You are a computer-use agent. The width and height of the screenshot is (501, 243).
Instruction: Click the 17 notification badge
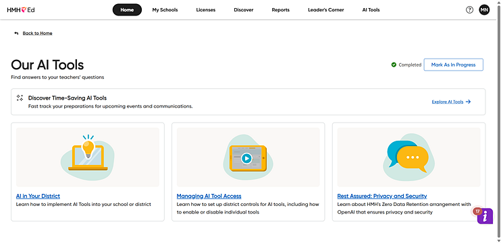477,211
